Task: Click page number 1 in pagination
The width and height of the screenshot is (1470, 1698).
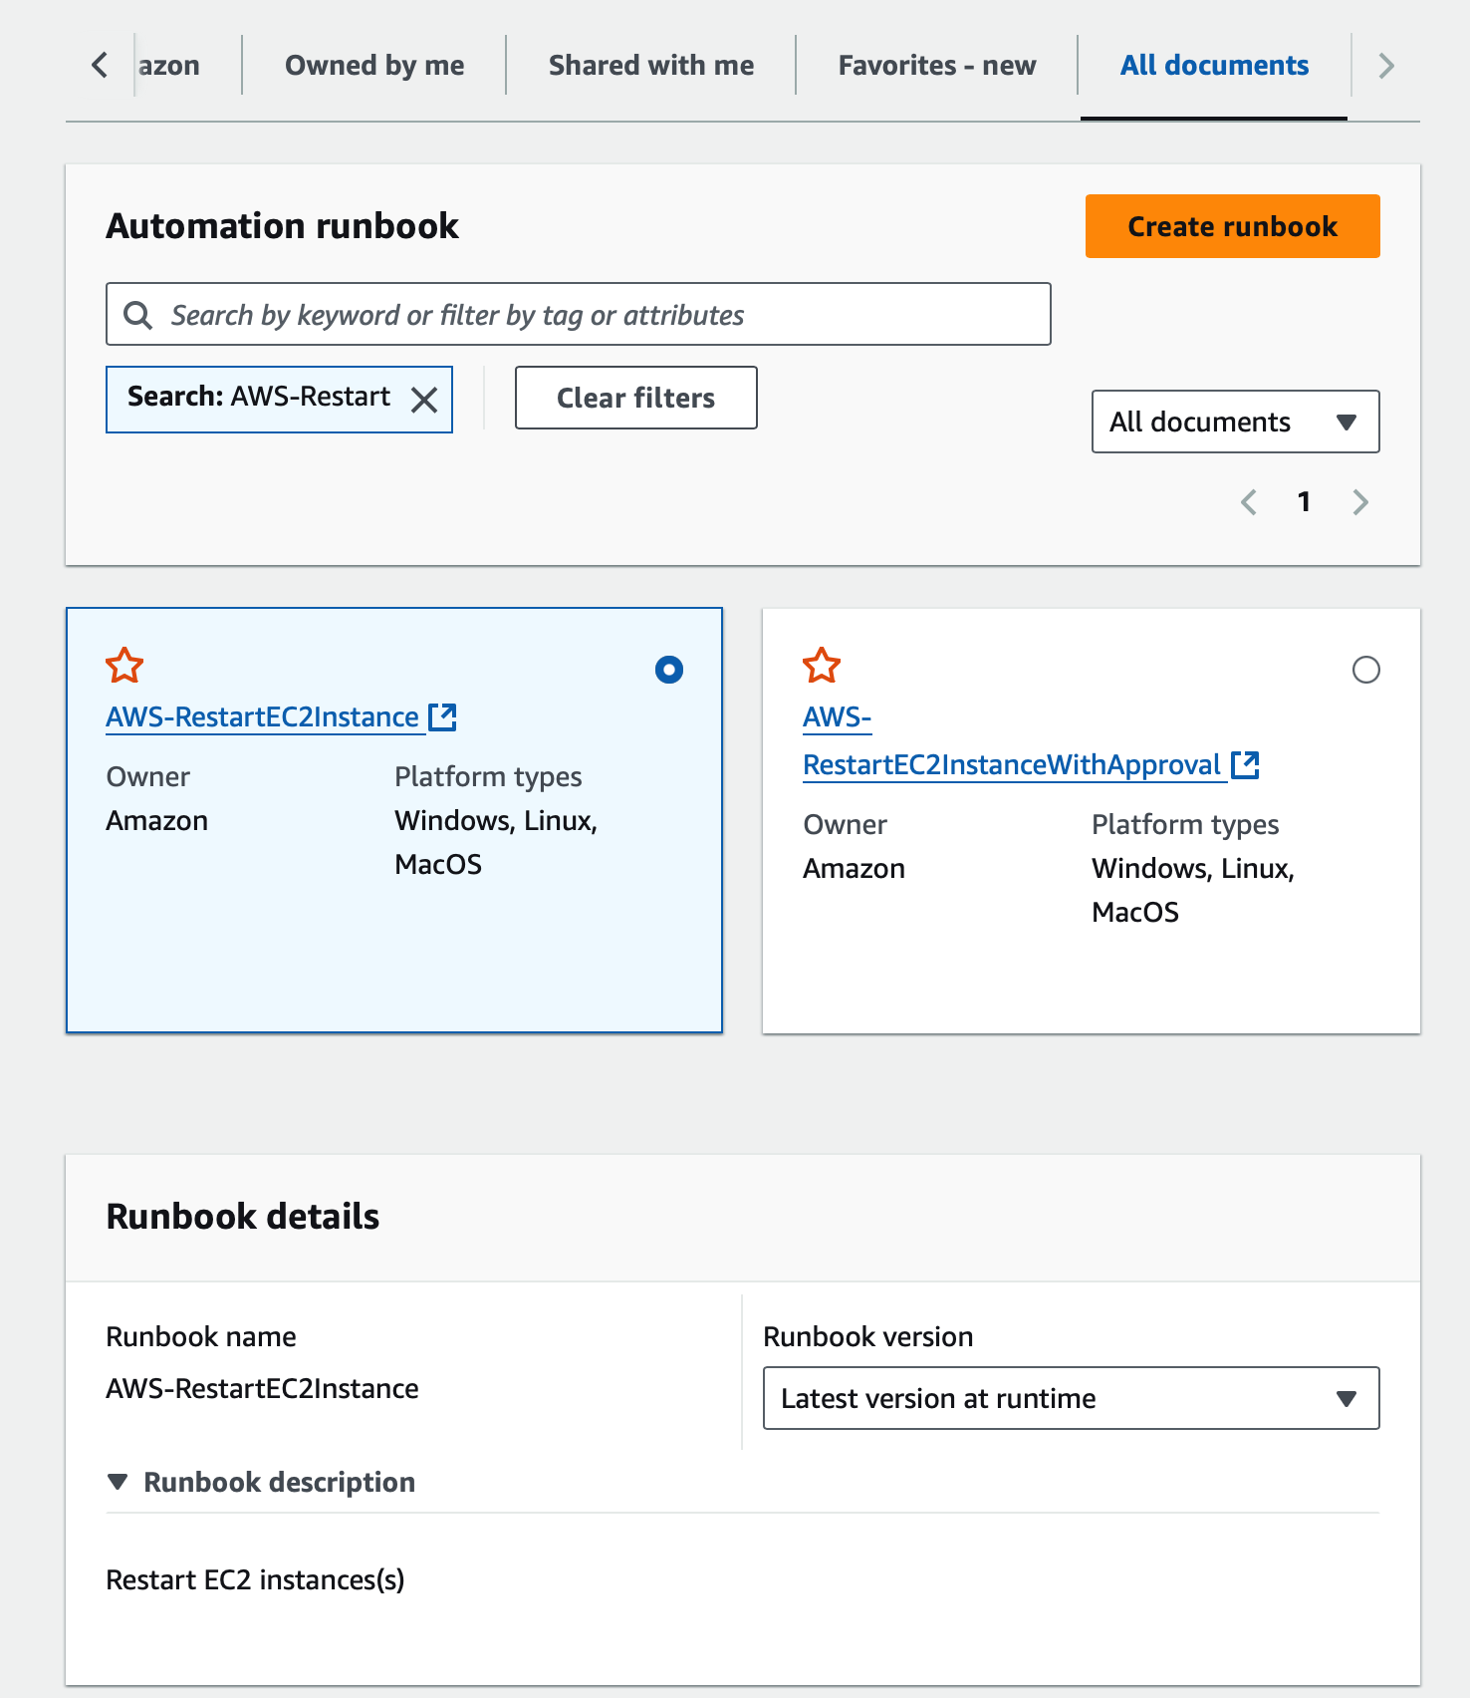Action: point(1304,501)
